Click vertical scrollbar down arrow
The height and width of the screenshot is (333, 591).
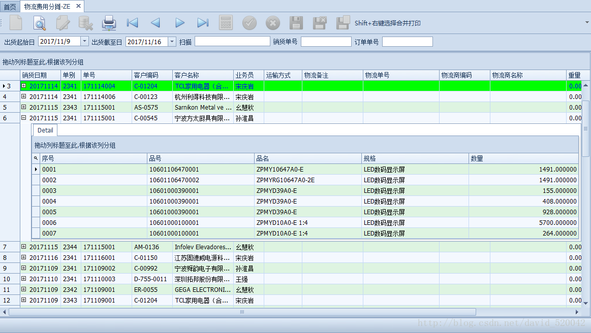pyautogui.click(x=586, y=303)
